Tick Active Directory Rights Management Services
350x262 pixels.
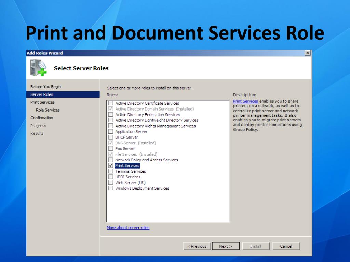(x=110, y=126)
